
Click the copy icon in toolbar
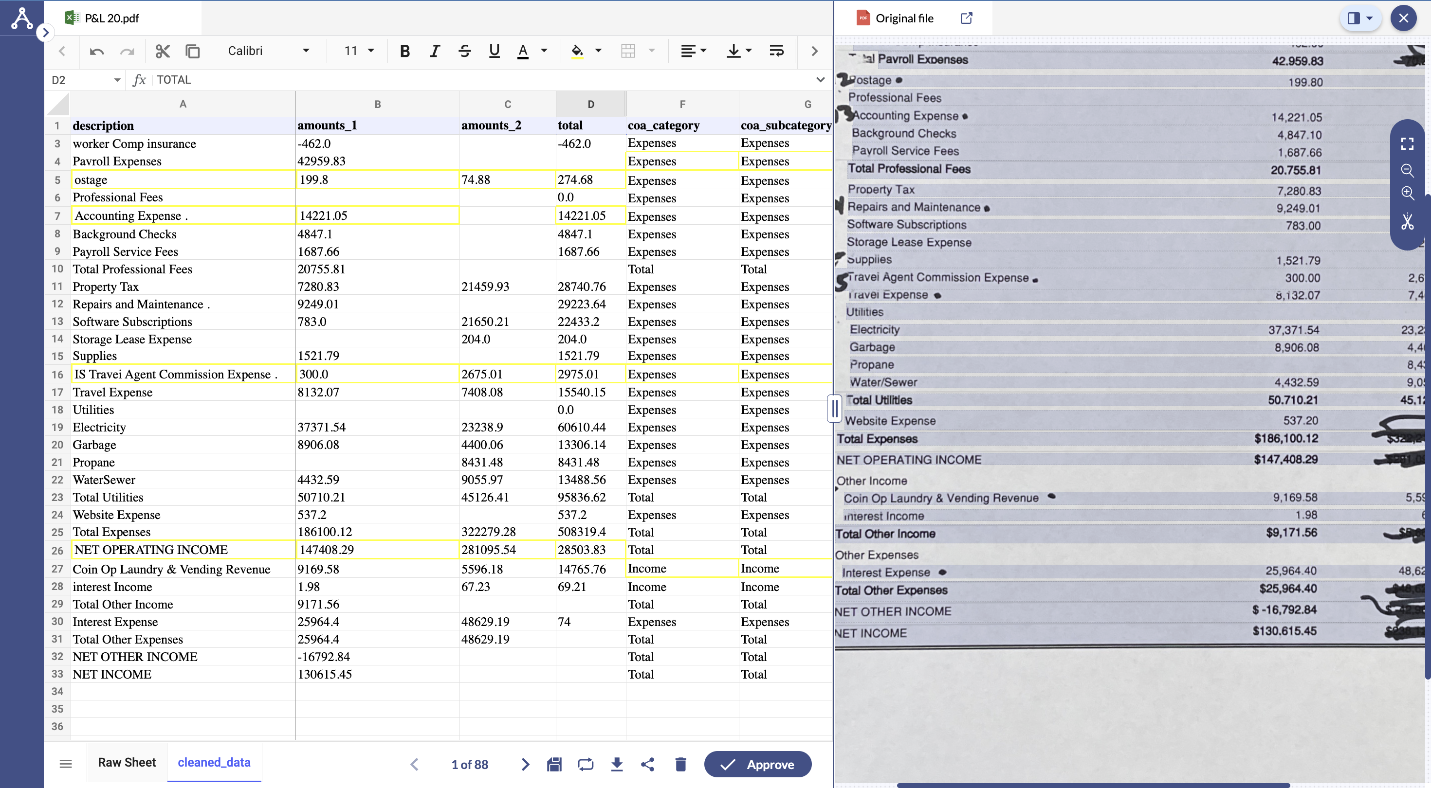(192, 51)
